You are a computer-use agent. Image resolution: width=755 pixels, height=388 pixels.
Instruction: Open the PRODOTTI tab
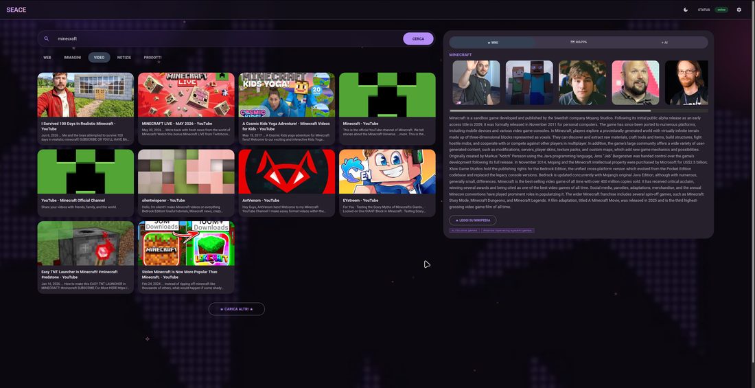point(152,58)
